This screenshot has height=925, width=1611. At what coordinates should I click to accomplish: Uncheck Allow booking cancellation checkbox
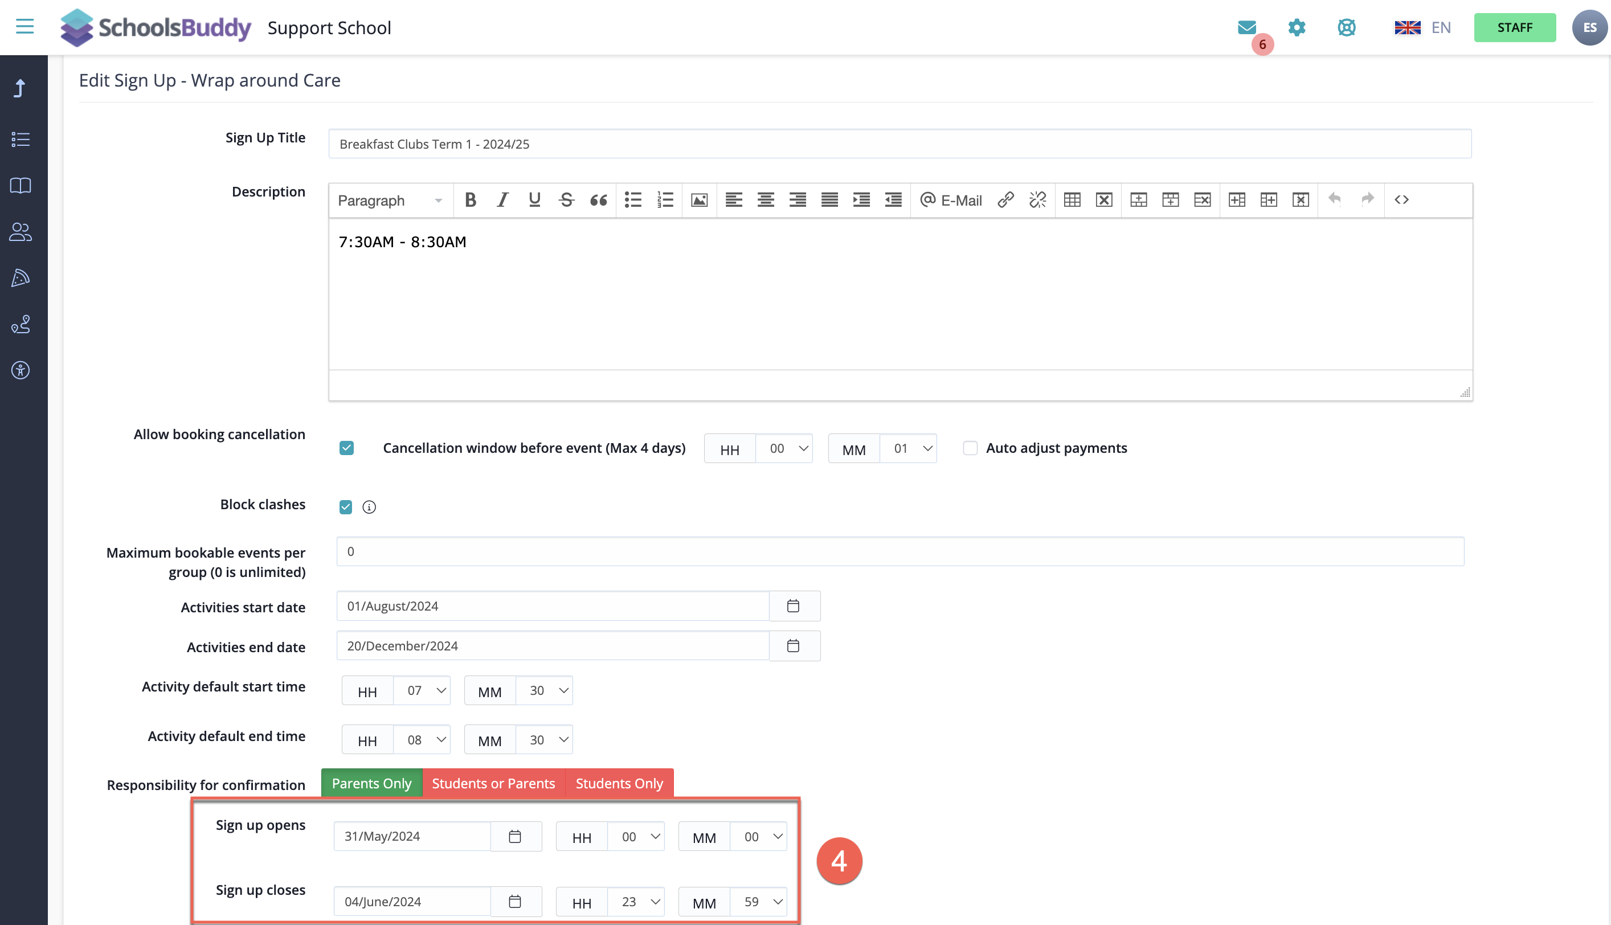(x=346, y=448)
